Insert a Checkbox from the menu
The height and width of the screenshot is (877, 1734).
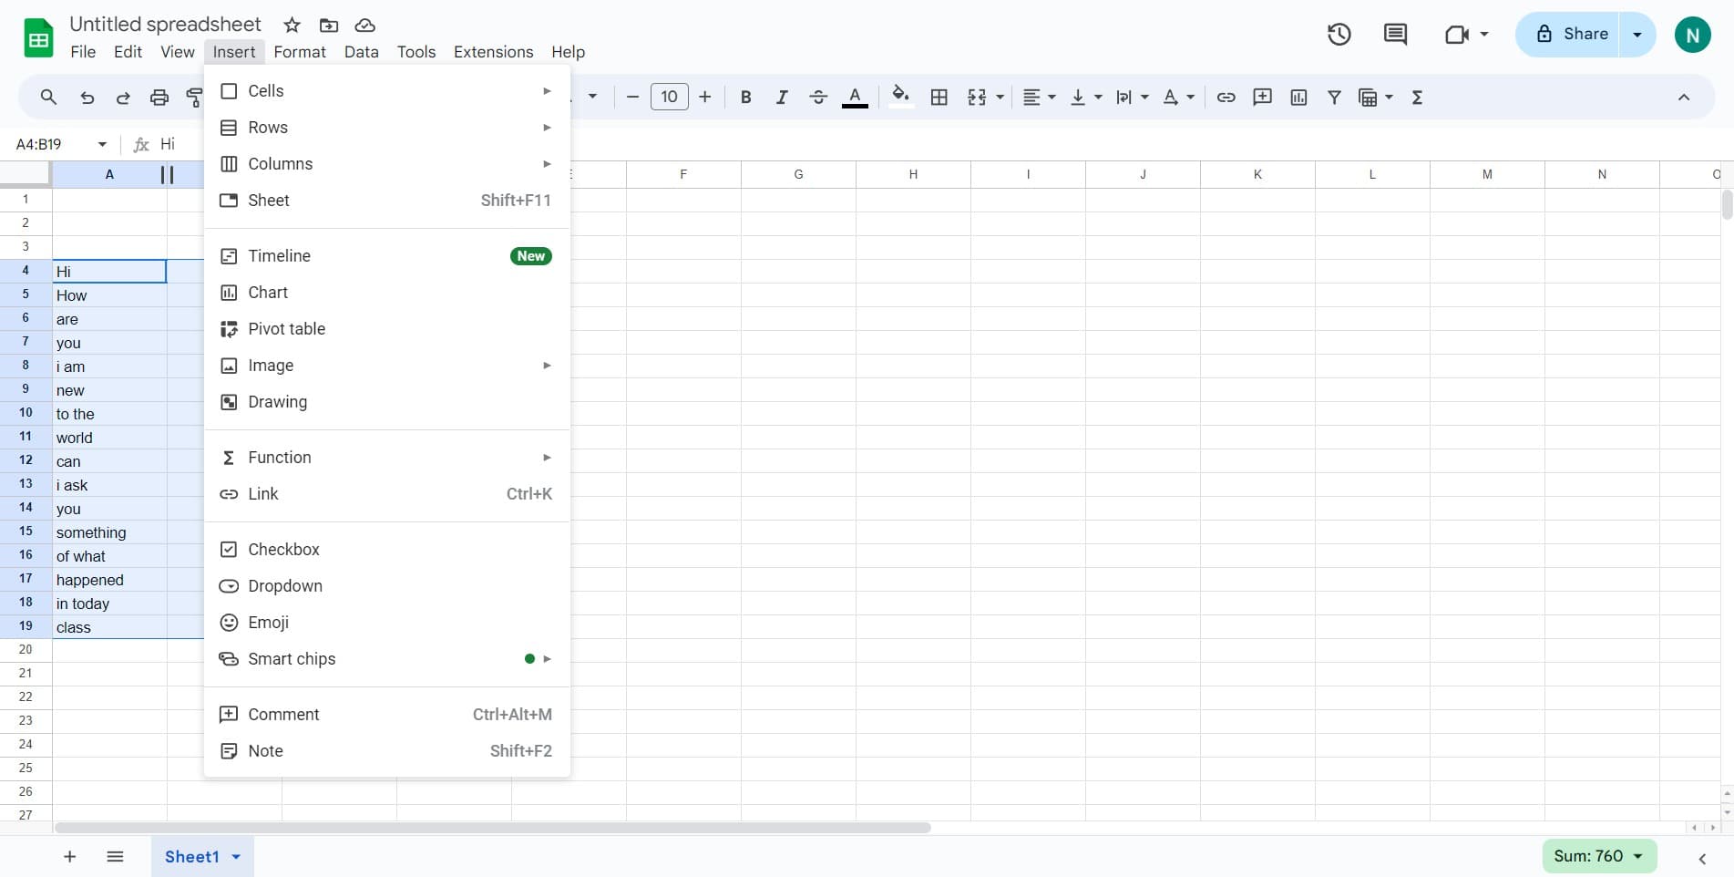tap(283, 550)
